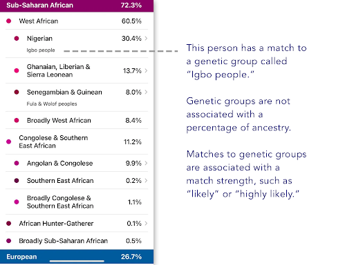The image size is (354, 265).
Task: Click the West African color dot
Action: pyautogui.click(x=9, y=21)
